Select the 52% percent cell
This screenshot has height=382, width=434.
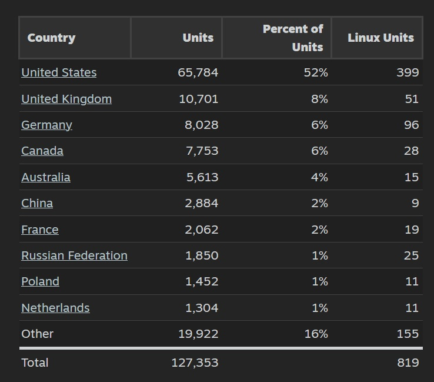tap(316, 72)
